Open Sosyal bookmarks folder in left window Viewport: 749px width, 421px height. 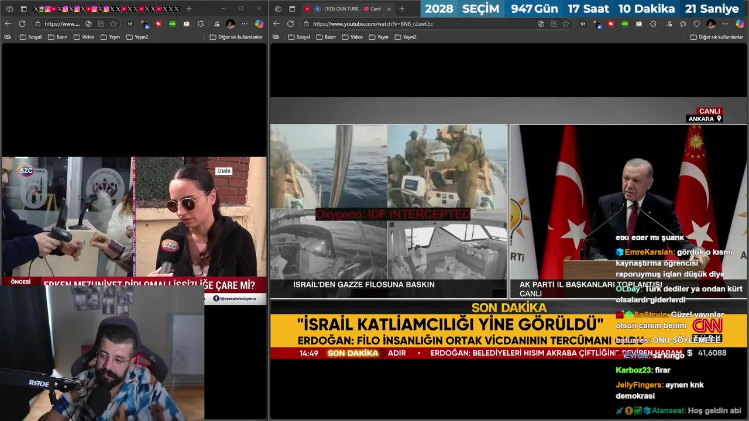point(30,37)
